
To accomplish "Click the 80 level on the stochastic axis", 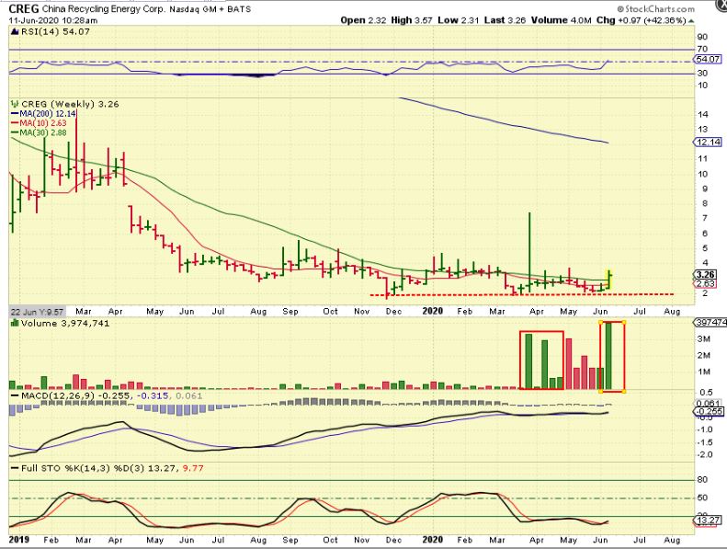I will tap(702, 479).
